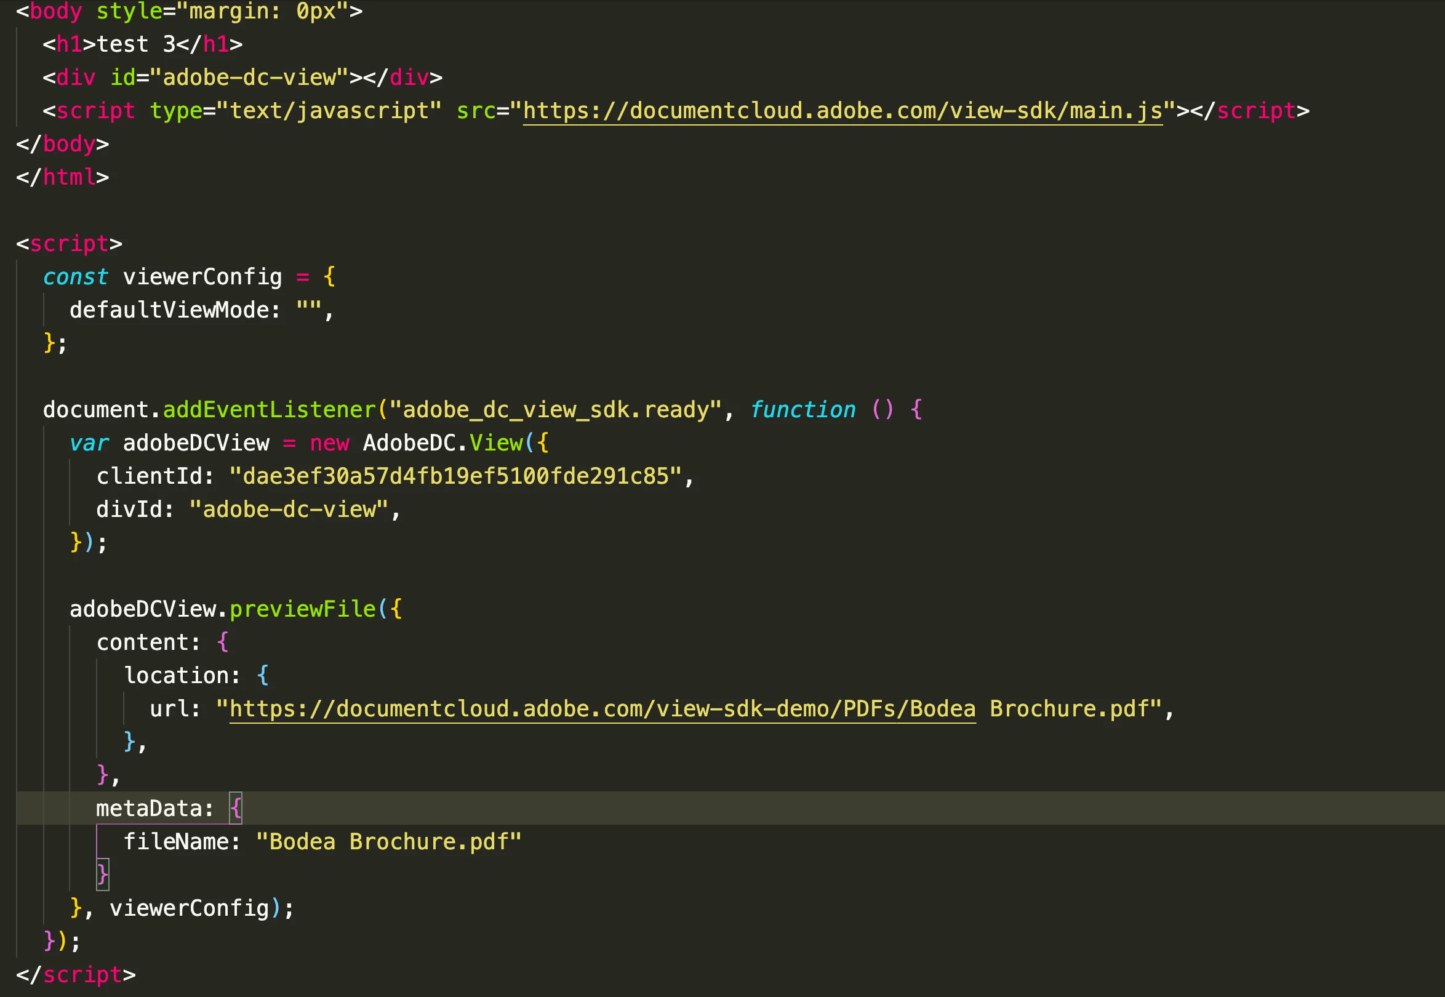Click viewerConfig argument on the closing previewFile line
Viewport: 1445px width, 997px height.
pyautogui.click(x=190, y=908)
